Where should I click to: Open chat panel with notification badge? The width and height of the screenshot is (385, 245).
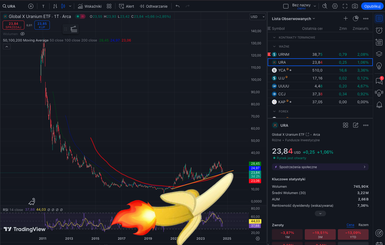pyautogui.click(x=379, y=81)
